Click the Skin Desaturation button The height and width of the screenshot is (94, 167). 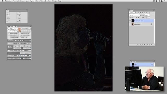pos(26,53)
